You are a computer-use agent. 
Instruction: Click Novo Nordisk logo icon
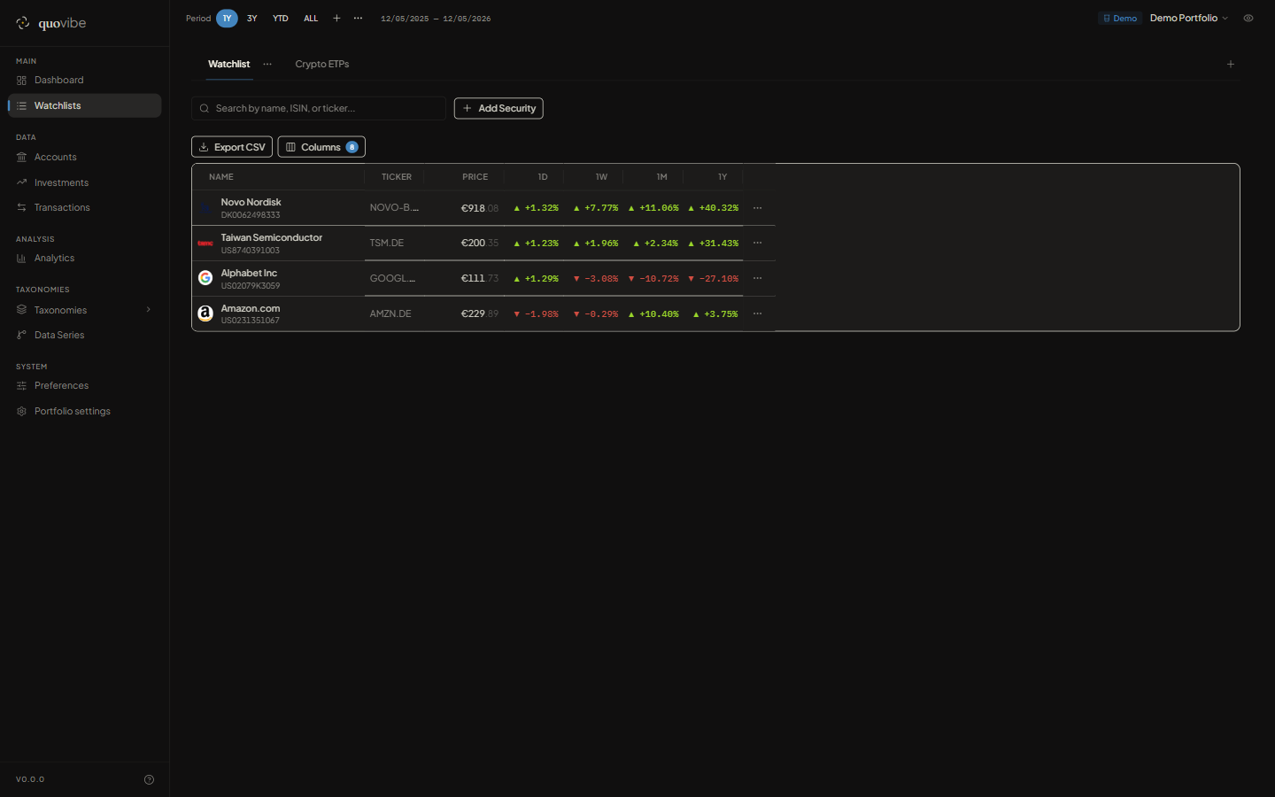tap(205, 208)
